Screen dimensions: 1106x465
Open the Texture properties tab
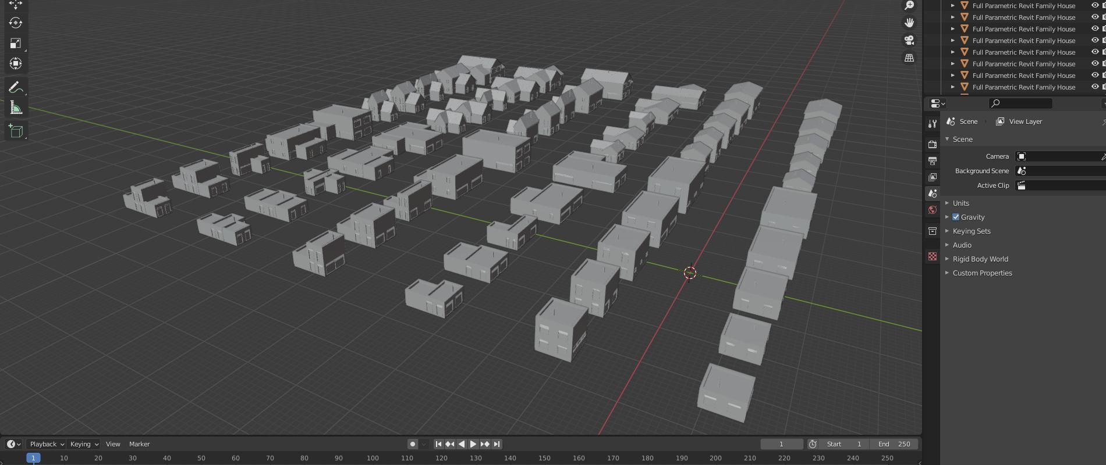pos(933,256)
